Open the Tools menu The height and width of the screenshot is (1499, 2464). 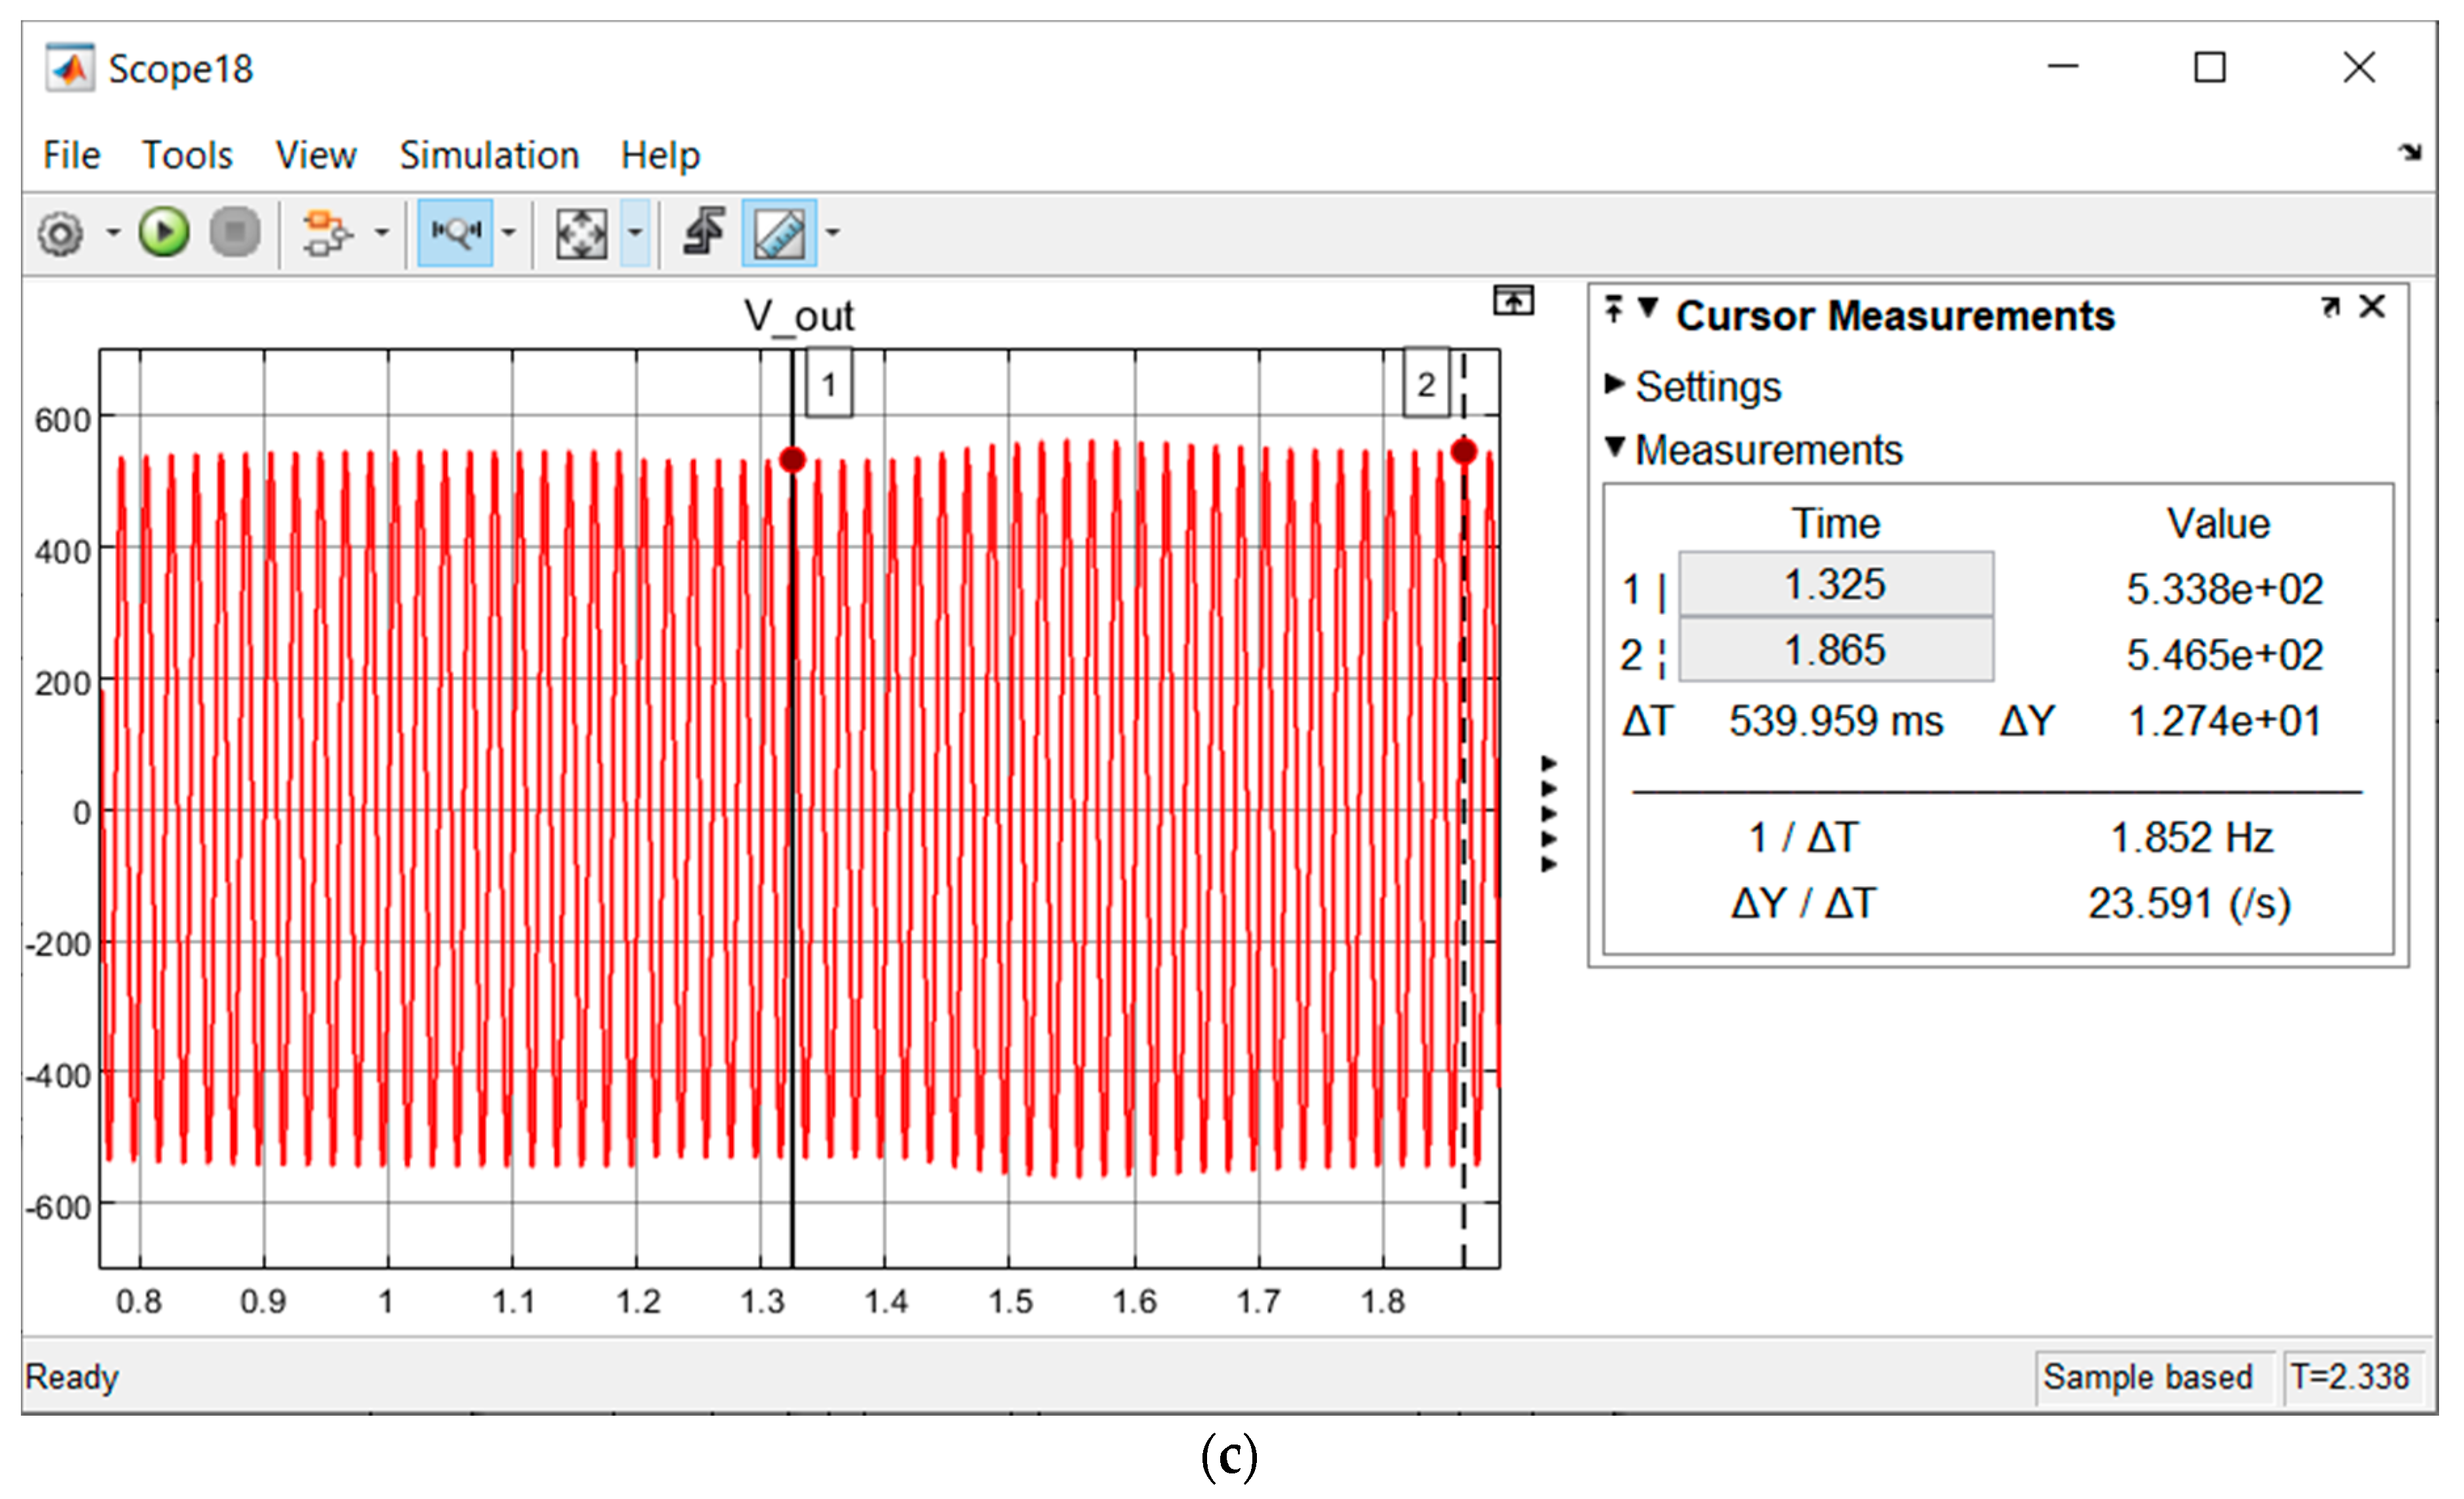(x=187, y=156)
